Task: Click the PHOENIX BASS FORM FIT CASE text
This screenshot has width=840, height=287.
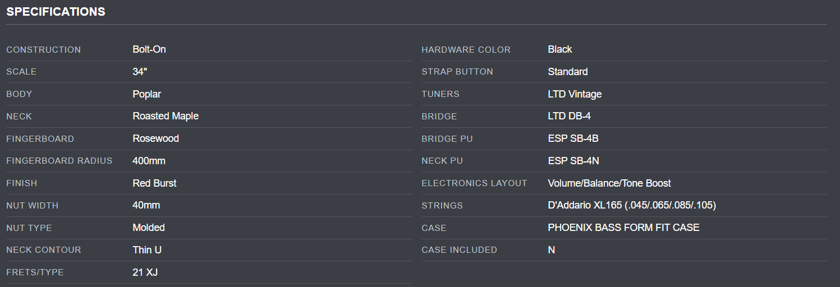Action: [x=623, y=228]
